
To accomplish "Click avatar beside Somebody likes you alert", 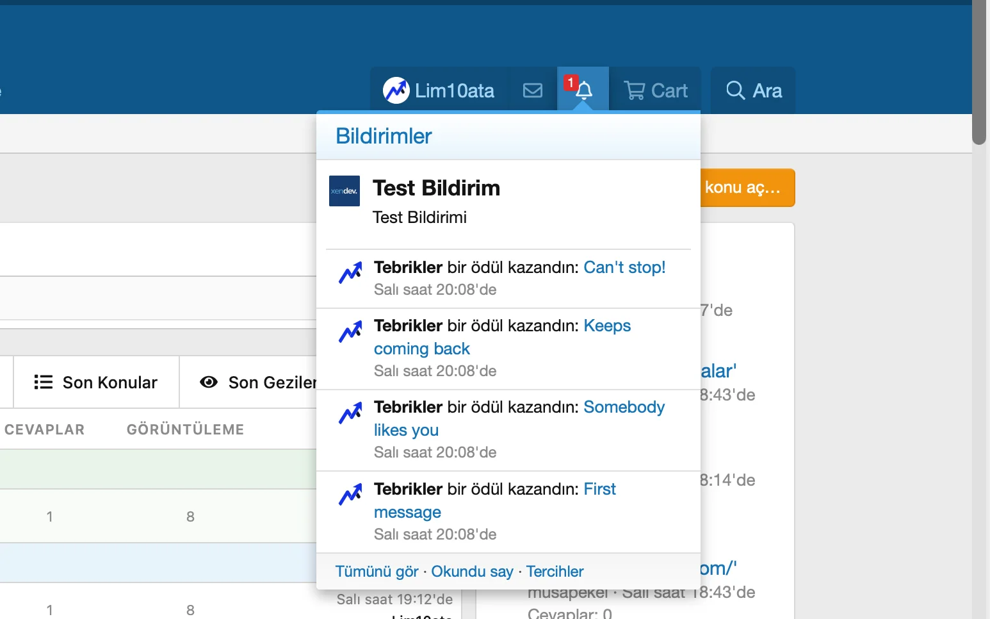I will (350, 413).
